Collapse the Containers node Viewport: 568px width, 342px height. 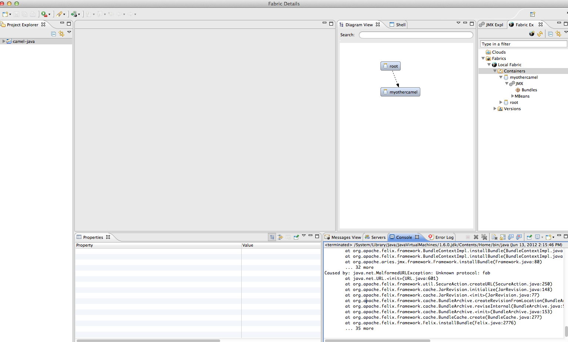[x=495, y=71]
